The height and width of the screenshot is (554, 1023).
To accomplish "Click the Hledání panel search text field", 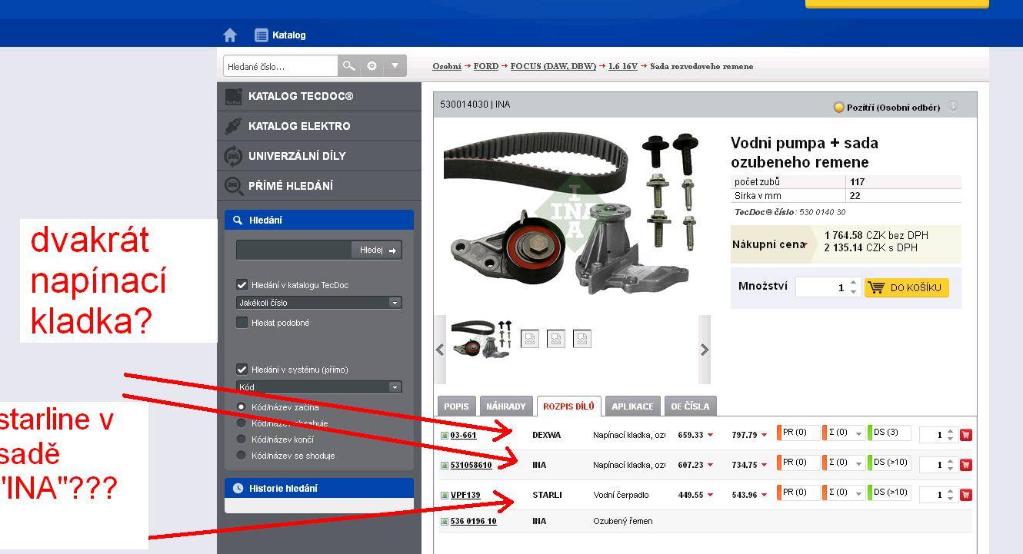I will click(294, 250).
